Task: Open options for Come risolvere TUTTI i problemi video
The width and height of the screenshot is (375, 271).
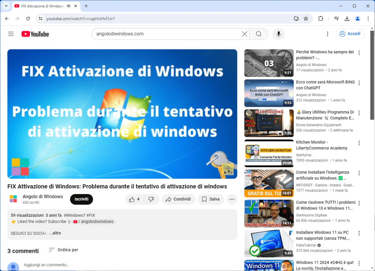Action: (x=359, y=203)
